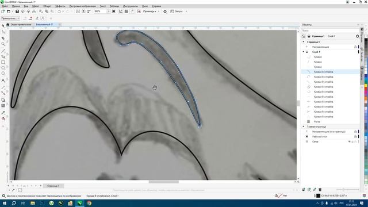Select the page tab Страница 1 at bottom
368x207 pixels.
tap(53, 186)
